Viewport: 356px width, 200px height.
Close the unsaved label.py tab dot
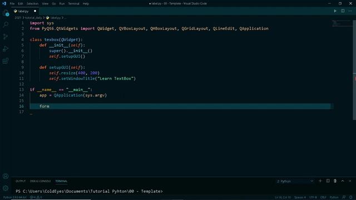coord(35,11)
